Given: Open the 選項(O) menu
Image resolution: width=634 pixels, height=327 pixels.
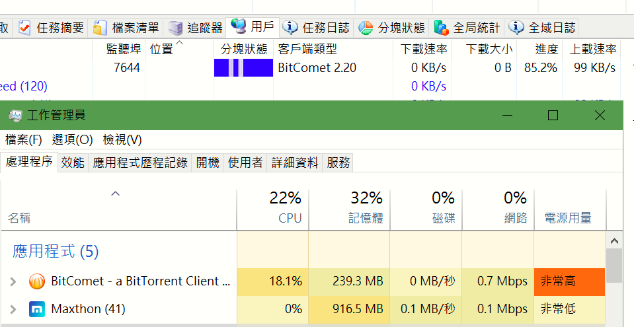Looking at the screenshot, I should (72, 140).
